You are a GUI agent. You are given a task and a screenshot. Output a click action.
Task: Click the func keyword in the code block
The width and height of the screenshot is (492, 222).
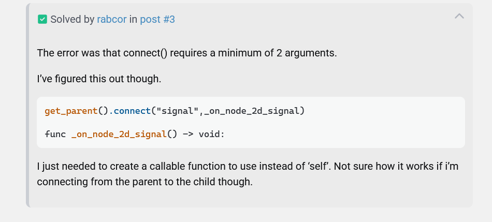(55, 134)
